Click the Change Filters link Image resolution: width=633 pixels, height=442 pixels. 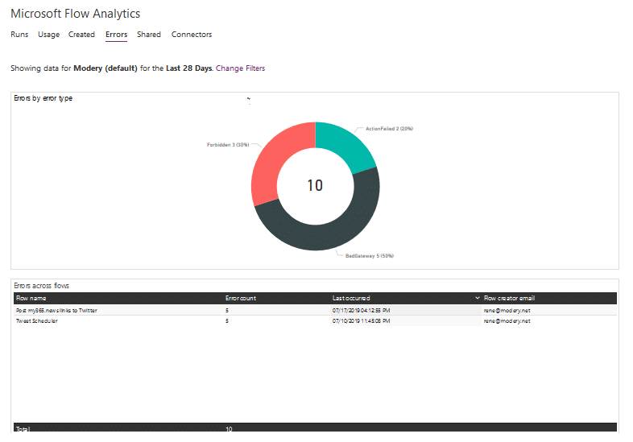[240, 68]
